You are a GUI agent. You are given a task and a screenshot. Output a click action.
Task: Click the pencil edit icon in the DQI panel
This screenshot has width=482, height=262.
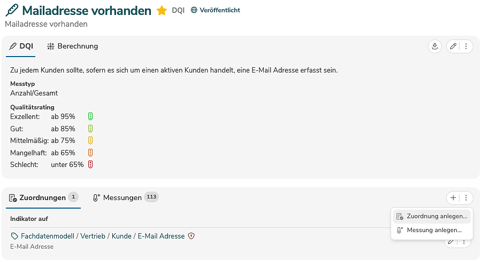coord(453,46)
